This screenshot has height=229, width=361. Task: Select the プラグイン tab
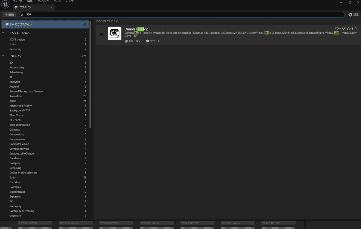coord(33,7)
